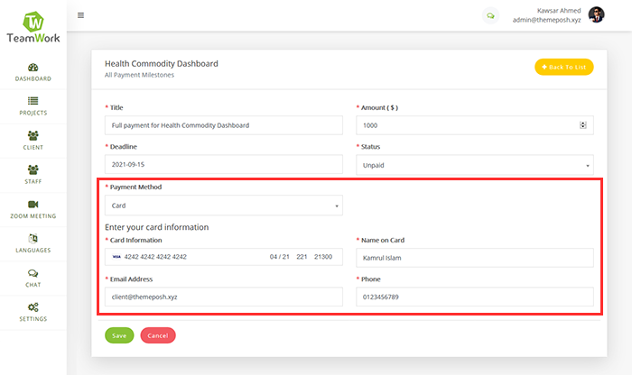This screenshot has width=632, height=375.
Task: Open the Languages settings
Action: (33, 243)
